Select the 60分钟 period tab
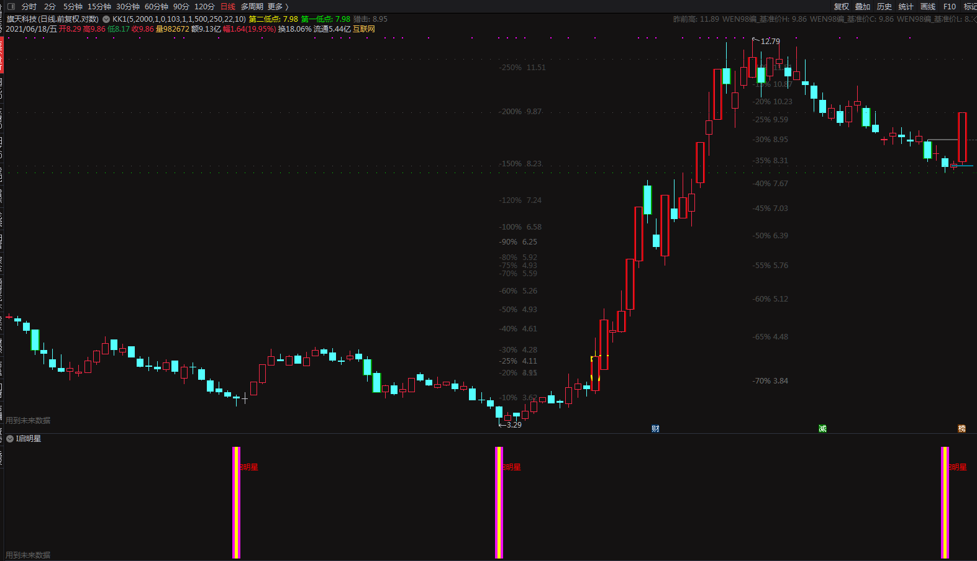 pos(157,6)
